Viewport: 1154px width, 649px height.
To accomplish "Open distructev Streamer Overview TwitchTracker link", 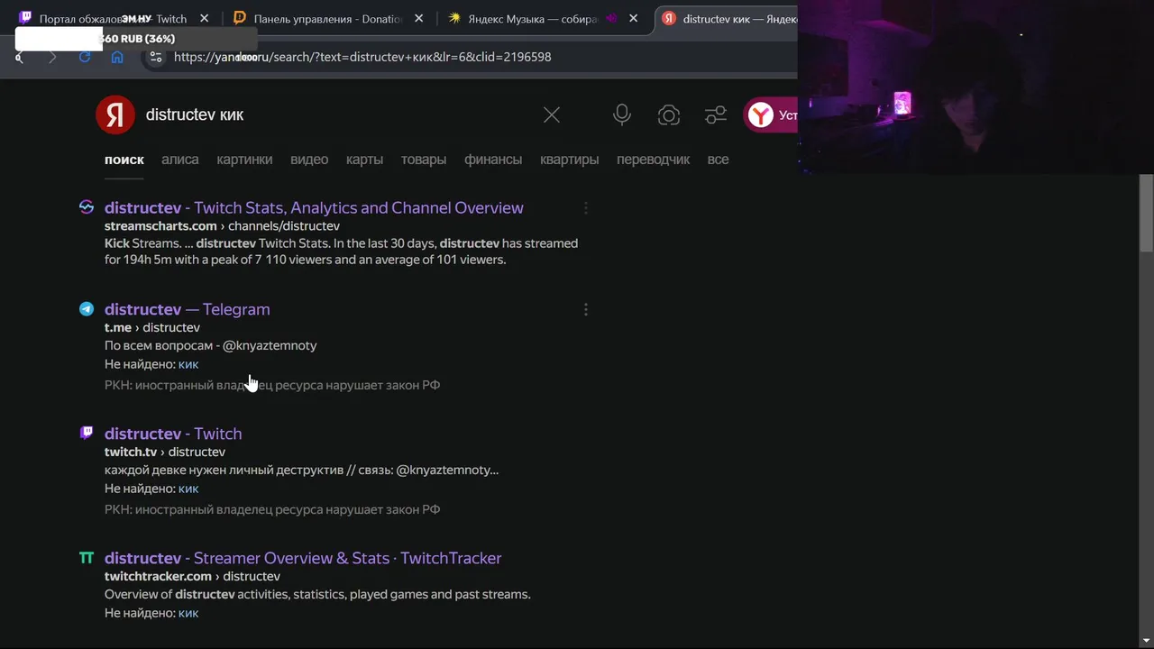I will pyautogui.click(x=303, y=558).
